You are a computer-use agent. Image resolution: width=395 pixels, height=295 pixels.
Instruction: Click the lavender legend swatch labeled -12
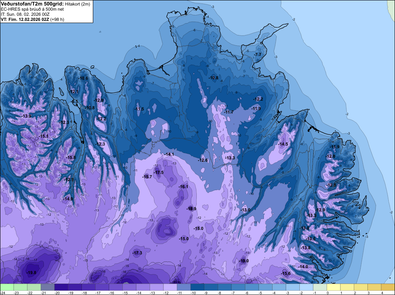tap(170, 287)
